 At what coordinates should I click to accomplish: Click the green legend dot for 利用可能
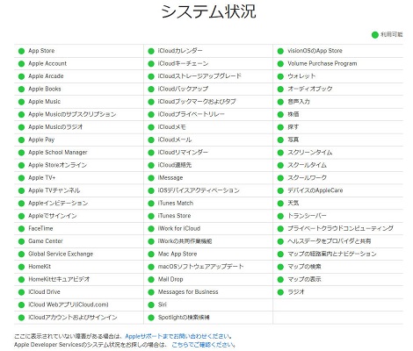(375, 35)
